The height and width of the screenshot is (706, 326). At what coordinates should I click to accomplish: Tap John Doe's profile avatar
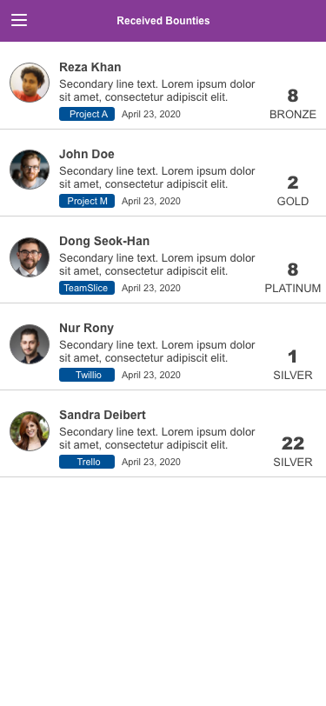30,170
